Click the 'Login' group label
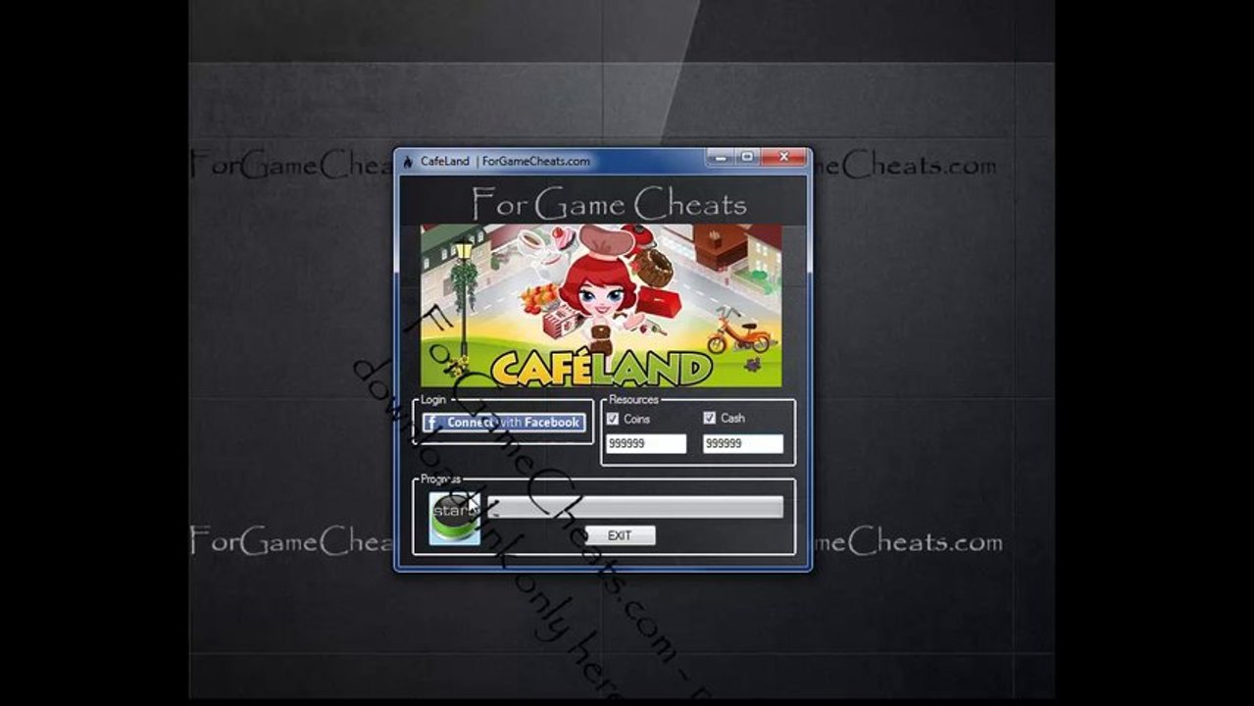Viewport: 1254px width, 706px height. click(x=433, y=399)
